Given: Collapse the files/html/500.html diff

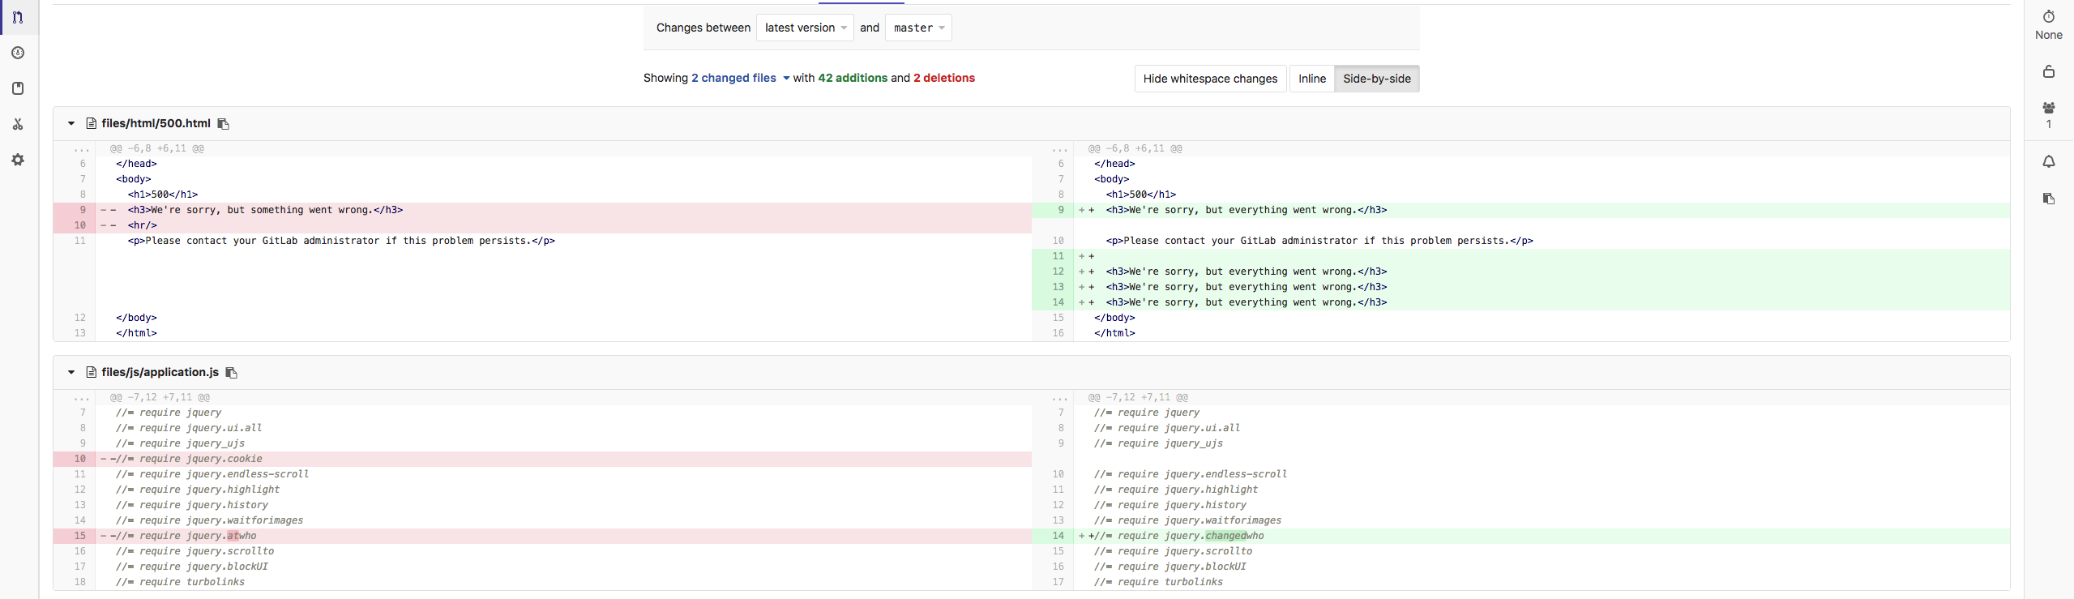Looking at the screenshot, I should (71, 123).
